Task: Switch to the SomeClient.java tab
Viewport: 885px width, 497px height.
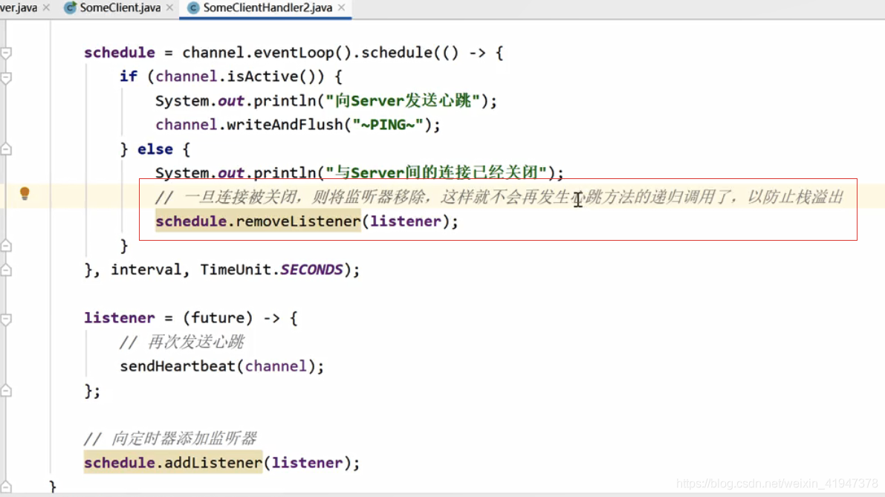Action: pos(120,8)
